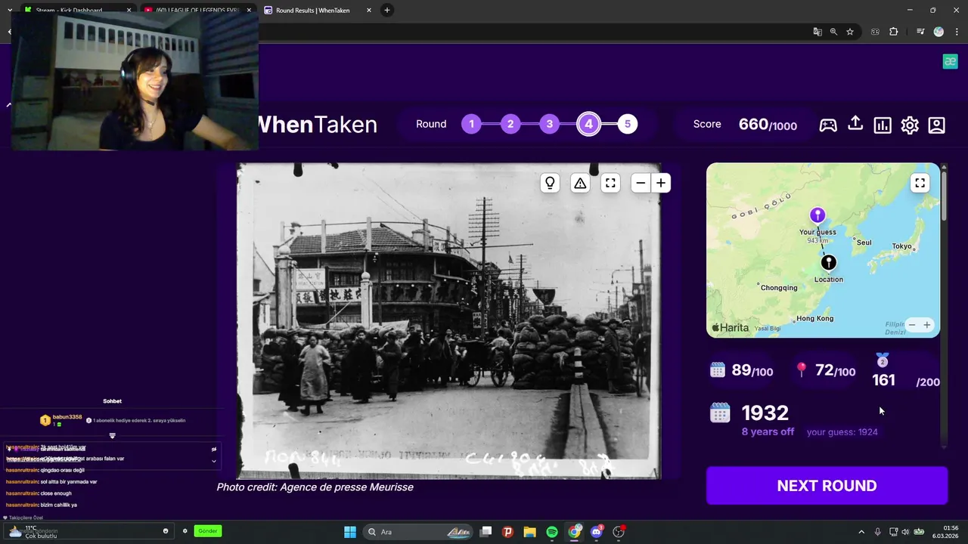Select the current round 4 marker
This screenshot has height=544, width=968.
click(588, 124)
